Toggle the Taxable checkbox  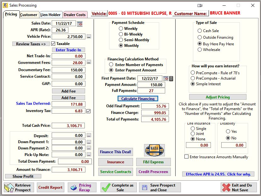(x=53, y=44)
